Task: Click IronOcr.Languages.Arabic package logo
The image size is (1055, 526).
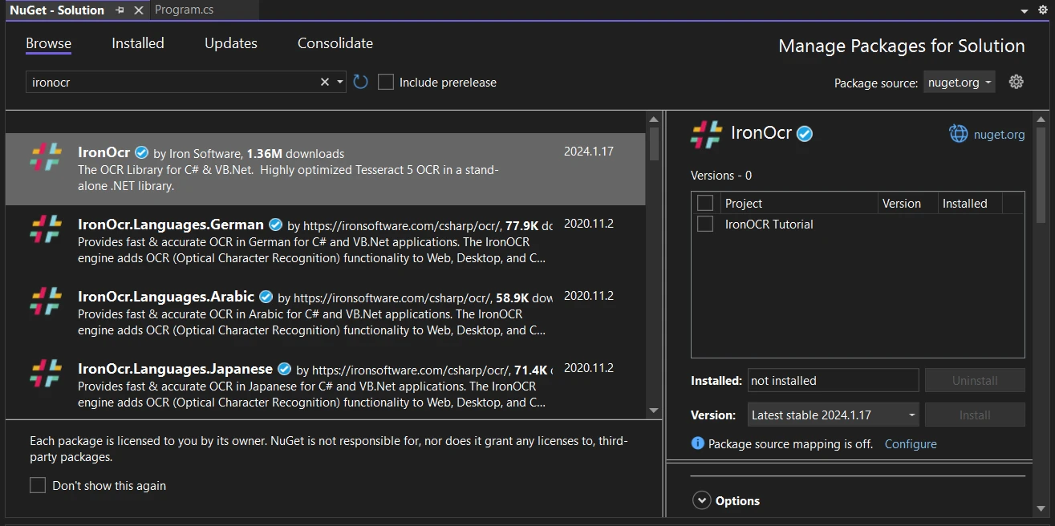Action: (46, 301)
